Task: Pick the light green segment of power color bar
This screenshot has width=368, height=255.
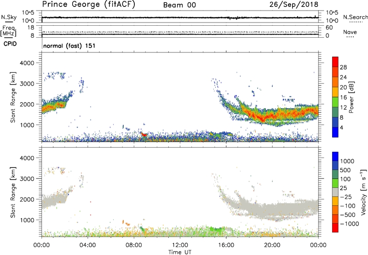Action: [335, 102]
